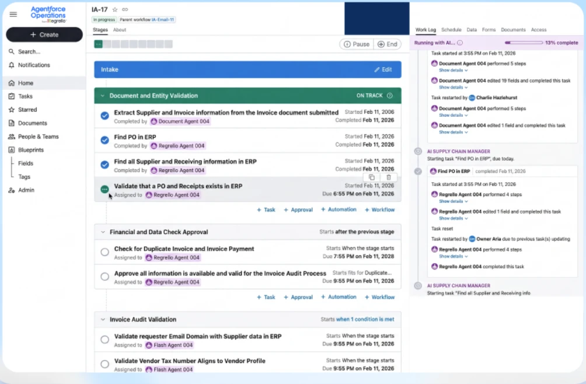Collapse Financial and Data Check Approval stage
Viewport: 586px width, 384px height.
(103, 232)
